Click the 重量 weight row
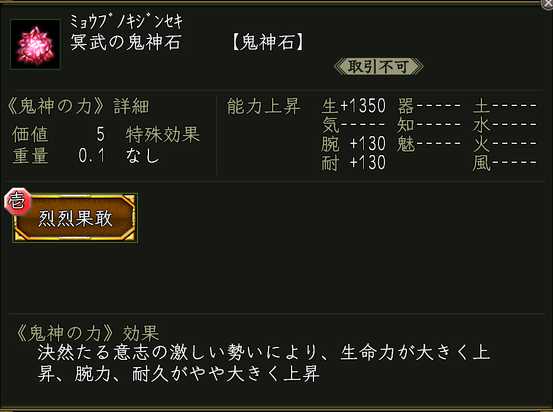The width and height of the screenshot is (553, 412). [x=58, y=156]
